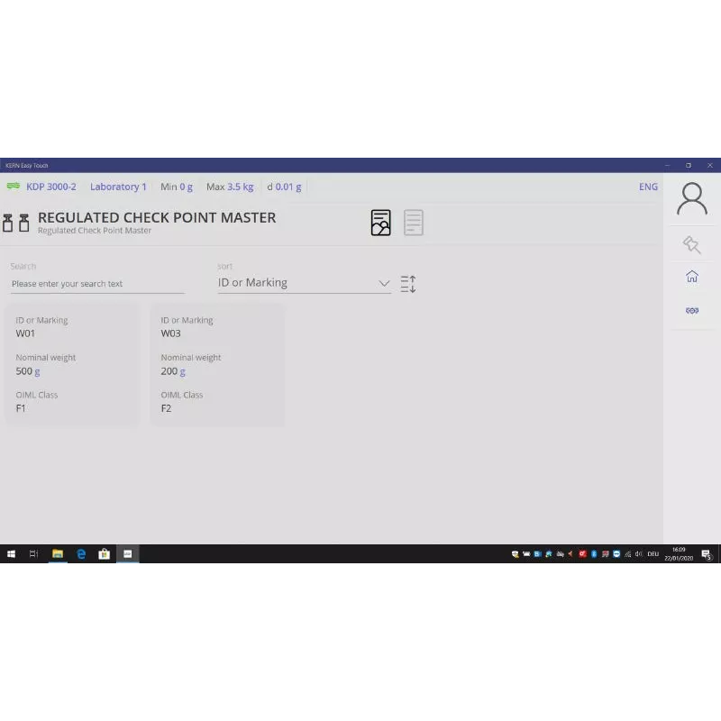This screenshot has height=721, width=721.
Task: Change language via ENG label
Action: pyautogui.click(x=648, y=187)
